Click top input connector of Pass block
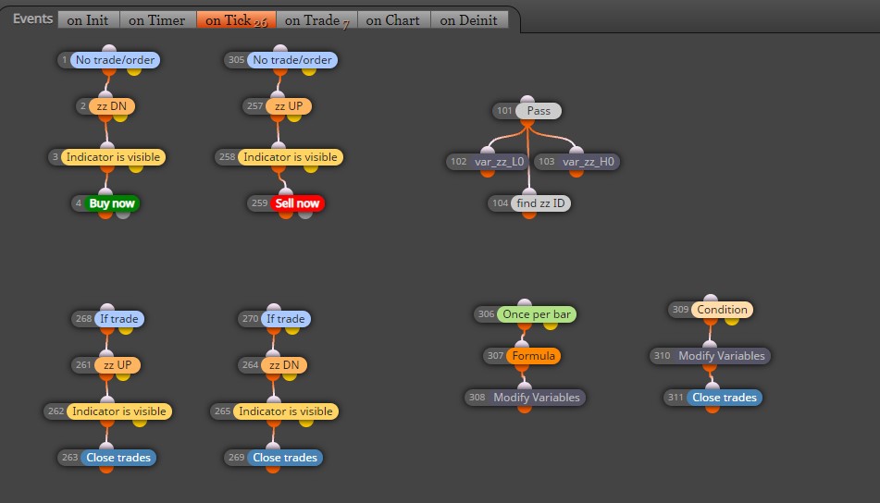 [527, 100]
